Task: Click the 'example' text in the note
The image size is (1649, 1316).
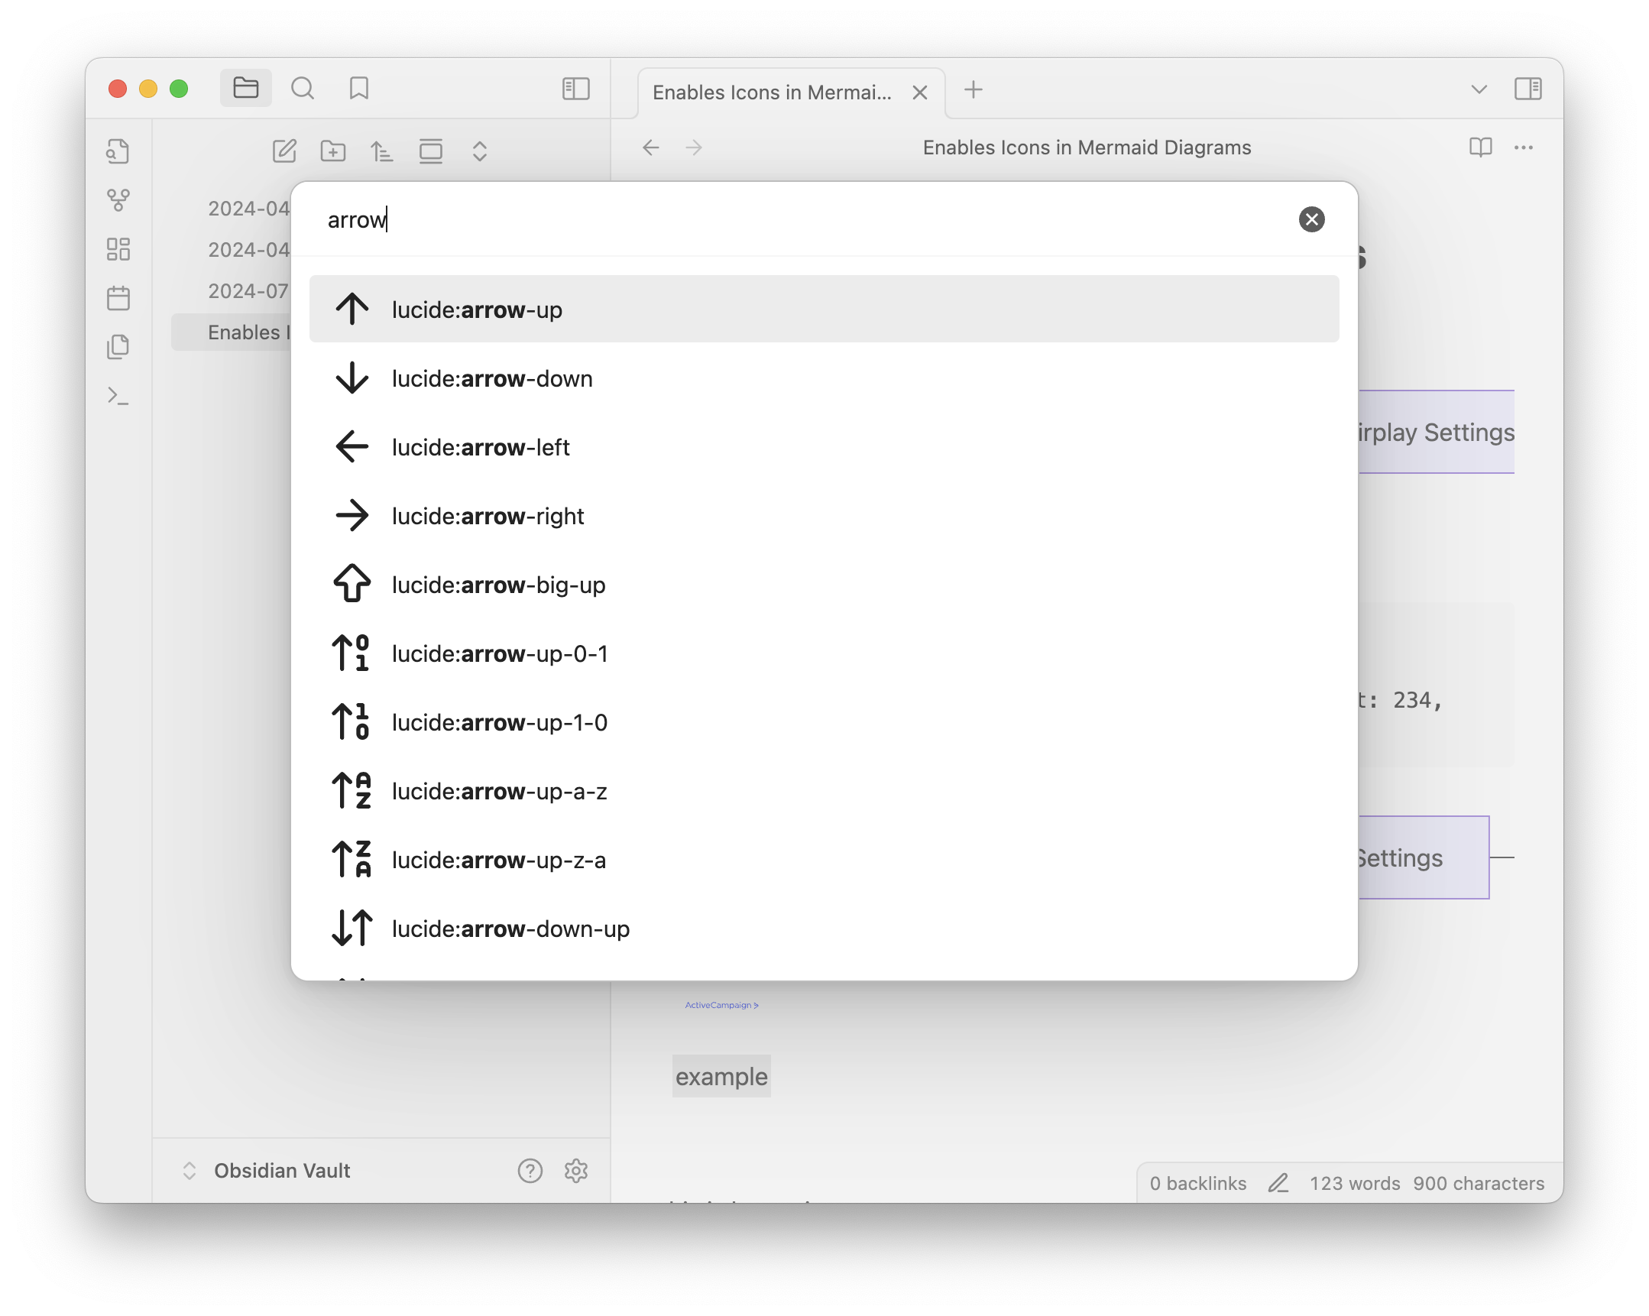Action: point(721,1076)
